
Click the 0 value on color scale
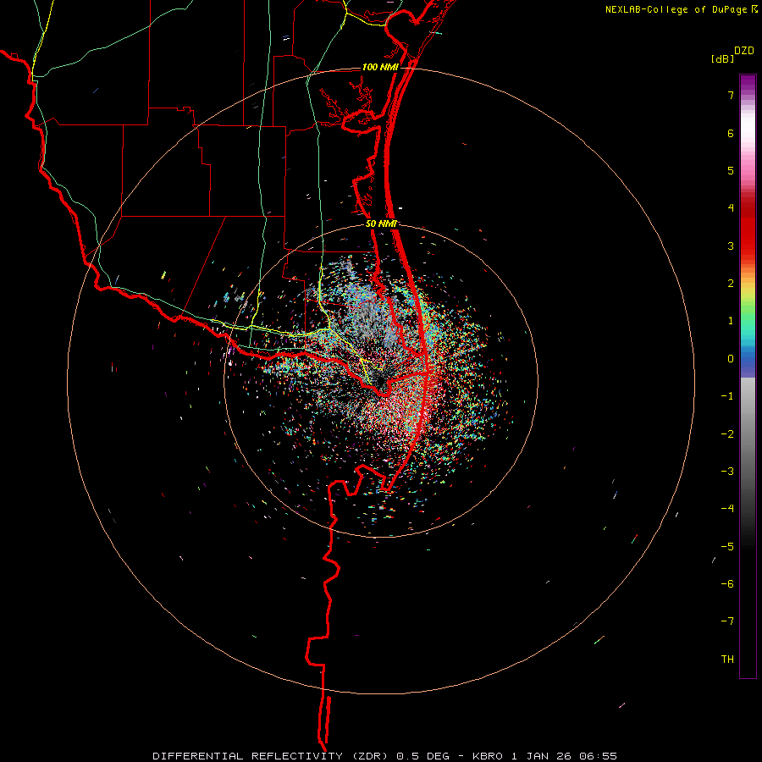click(x=731, y=359)
